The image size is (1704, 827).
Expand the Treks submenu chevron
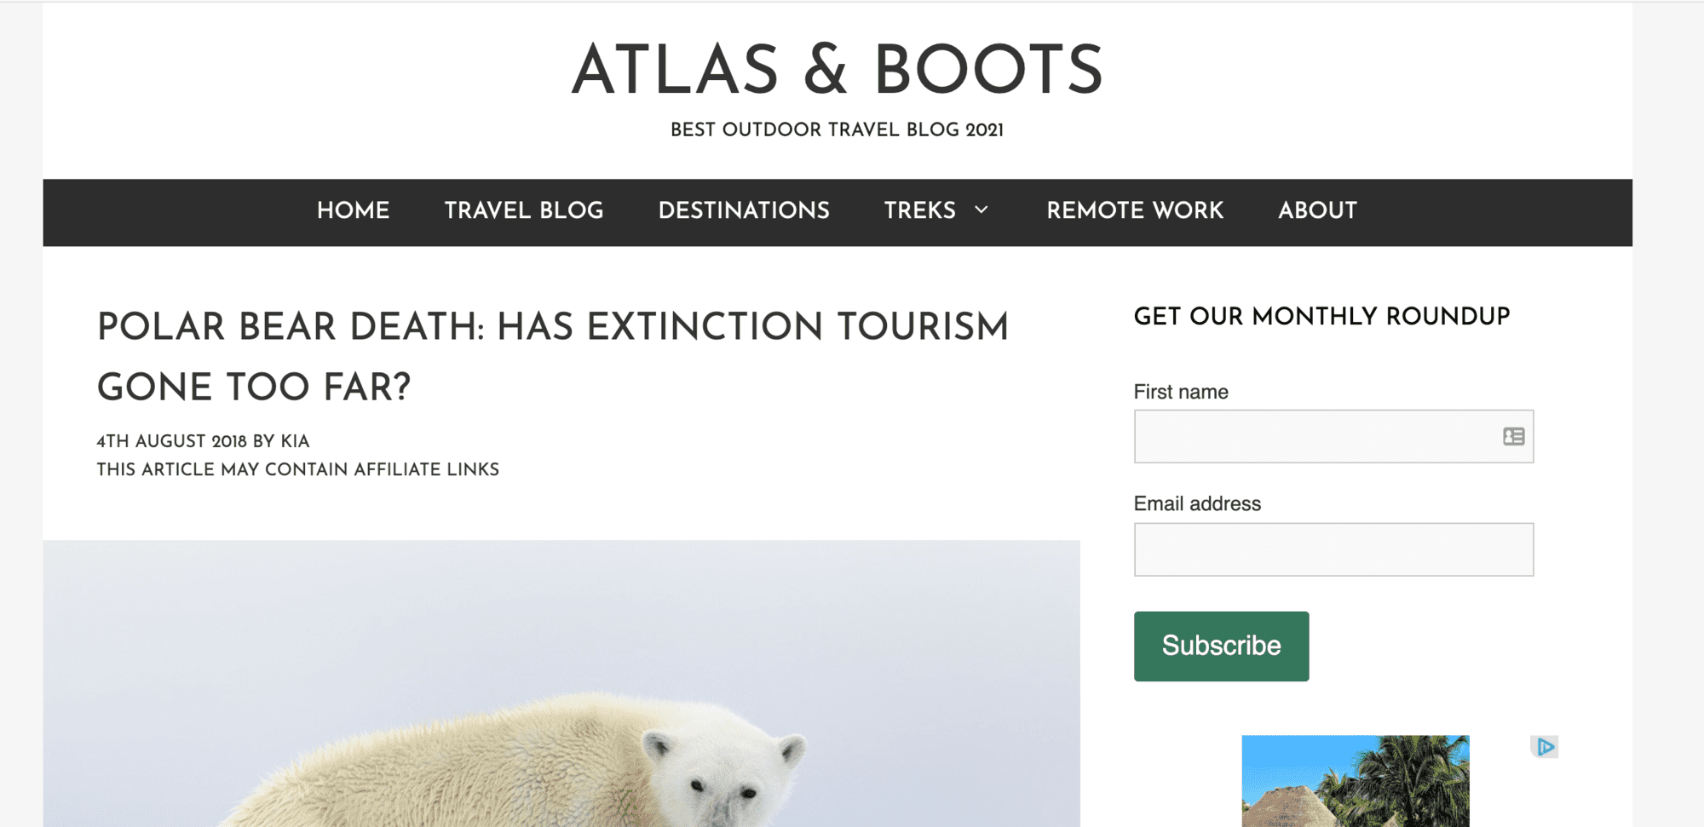coord(982,210)
